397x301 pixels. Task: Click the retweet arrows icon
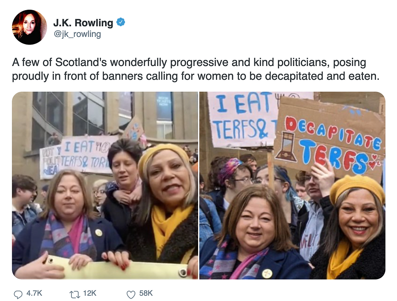(75, 295)
